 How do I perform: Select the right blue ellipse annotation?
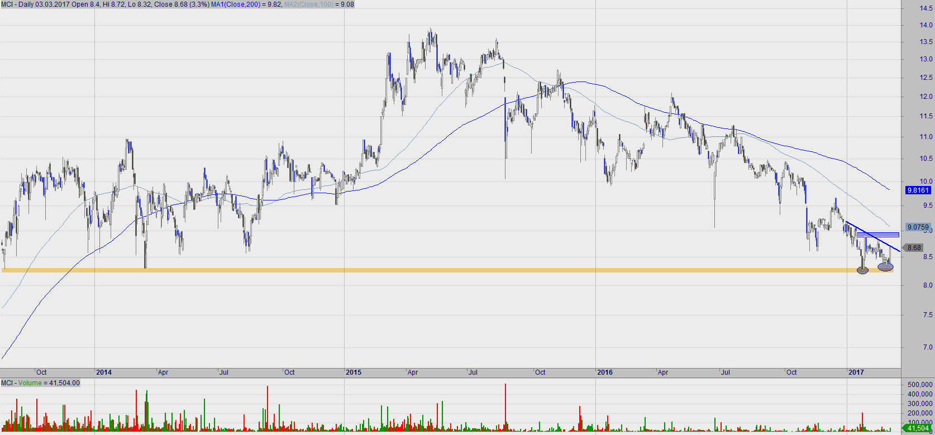(x=885, y=267)
